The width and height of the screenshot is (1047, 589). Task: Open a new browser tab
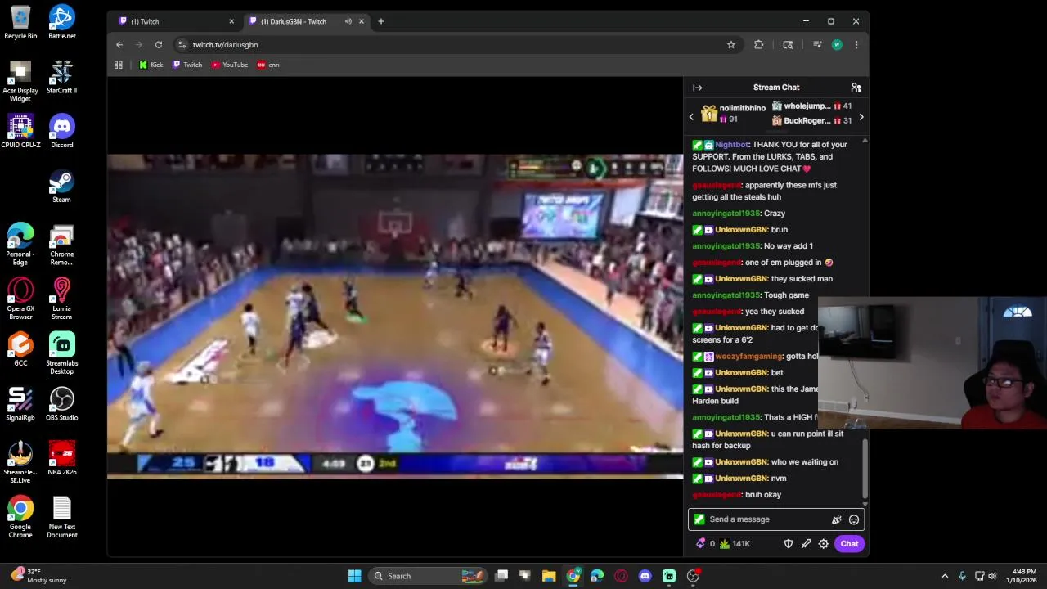[380, 21]
